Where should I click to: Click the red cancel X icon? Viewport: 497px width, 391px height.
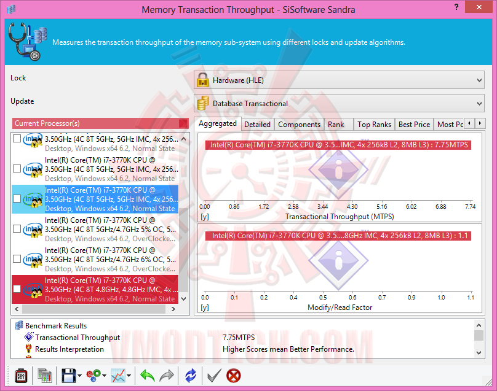234,376
